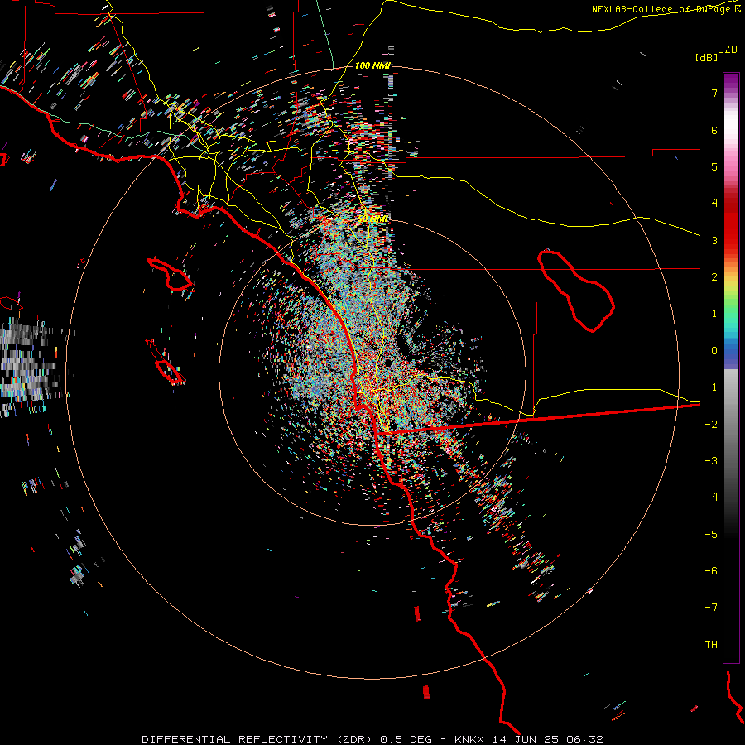Click the 14 JUN 25 date text
The image size is (745, 745).
pos(526,739)
